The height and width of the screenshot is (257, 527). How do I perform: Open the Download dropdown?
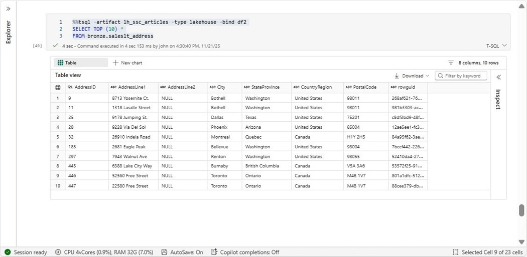pos(412,76)
